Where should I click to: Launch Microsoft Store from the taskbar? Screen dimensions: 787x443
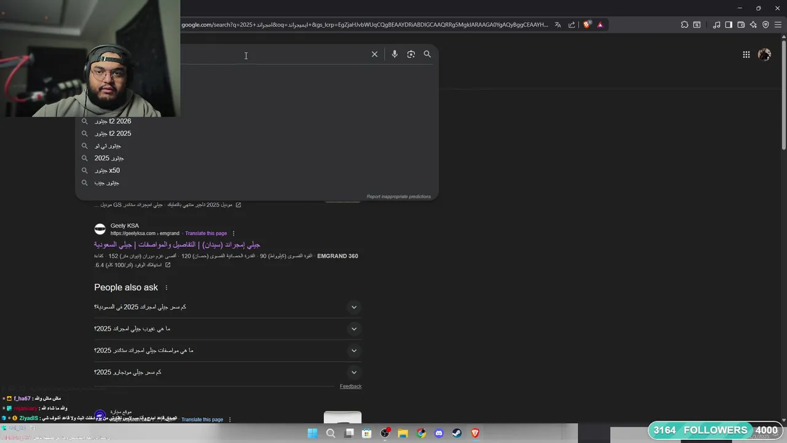(x=367, y=433)
